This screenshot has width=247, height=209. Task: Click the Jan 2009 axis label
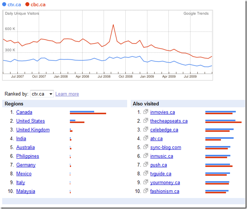coord(147,77)
